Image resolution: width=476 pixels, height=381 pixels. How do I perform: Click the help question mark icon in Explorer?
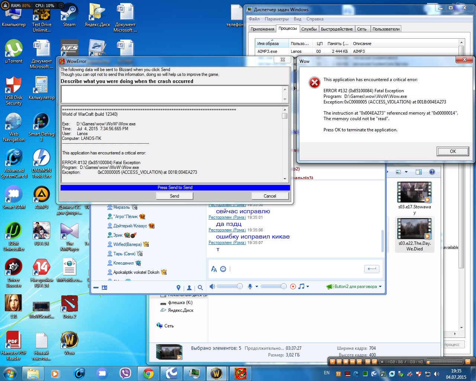tap(432, 172)
